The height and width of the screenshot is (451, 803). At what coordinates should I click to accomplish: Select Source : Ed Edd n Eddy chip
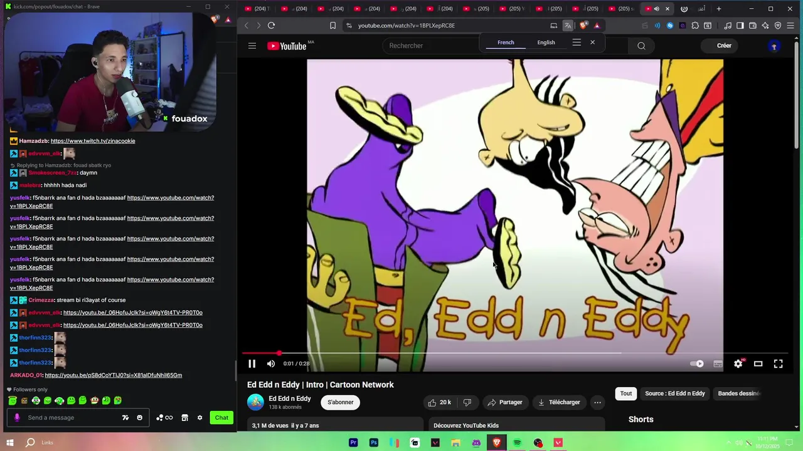(675, 393)
